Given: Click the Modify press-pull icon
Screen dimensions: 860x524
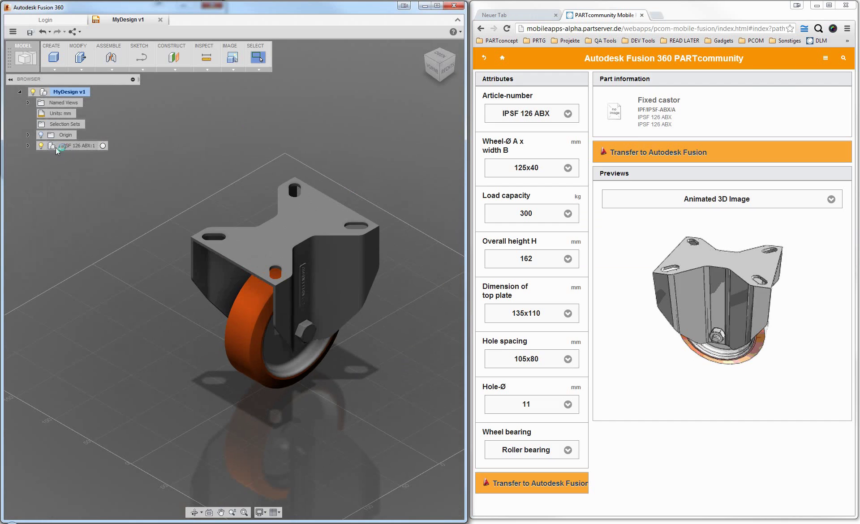Looking at the screenshot, I should pos(80,57).
